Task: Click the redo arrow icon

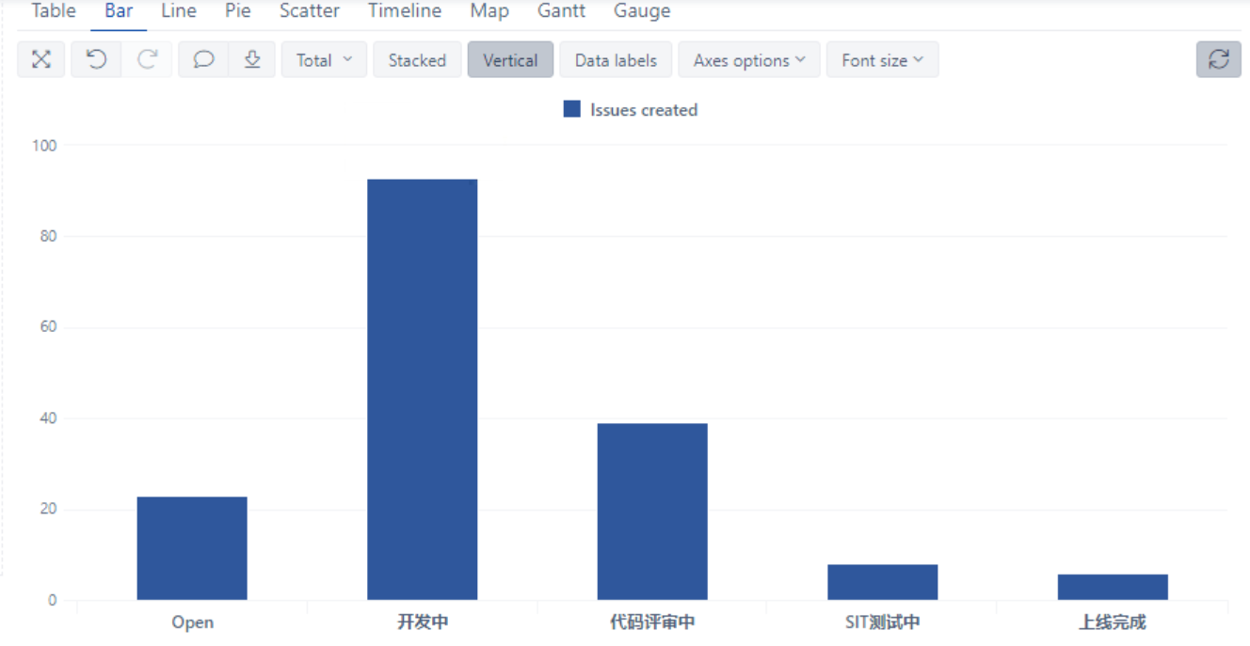Action: (147, 60)
